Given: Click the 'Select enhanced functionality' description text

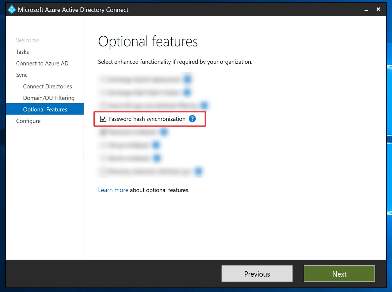Looking at the screenshot, I should (175, 62).
